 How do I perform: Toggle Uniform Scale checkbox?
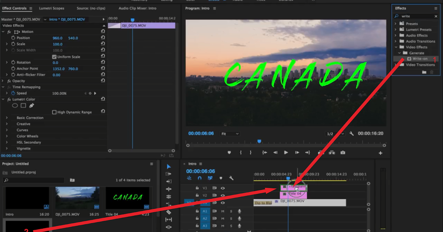pos(54,57)
